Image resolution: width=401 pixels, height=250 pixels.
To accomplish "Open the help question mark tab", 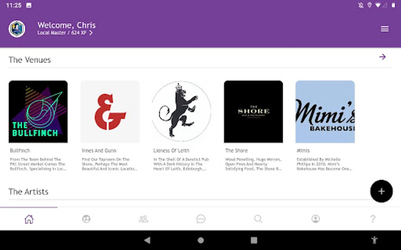I will (373, 219).
